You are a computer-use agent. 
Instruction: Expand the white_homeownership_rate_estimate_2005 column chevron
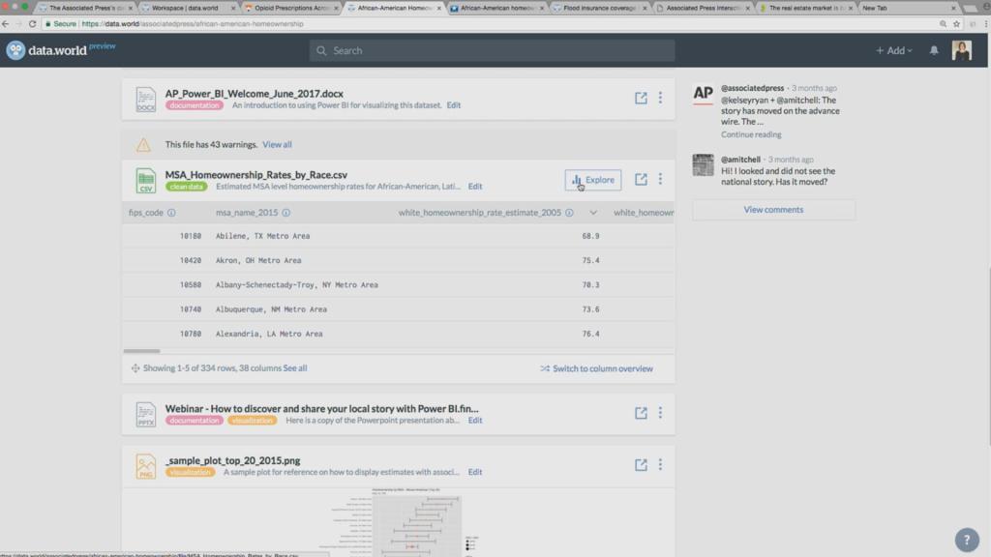[593, 213]
